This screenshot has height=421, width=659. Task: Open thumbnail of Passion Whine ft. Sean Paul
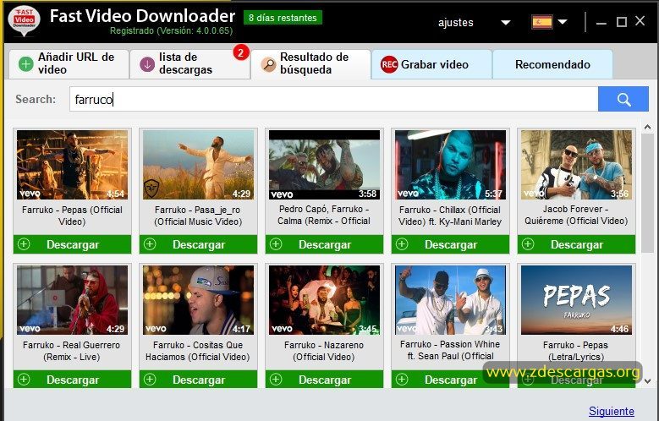click(451, 300)
